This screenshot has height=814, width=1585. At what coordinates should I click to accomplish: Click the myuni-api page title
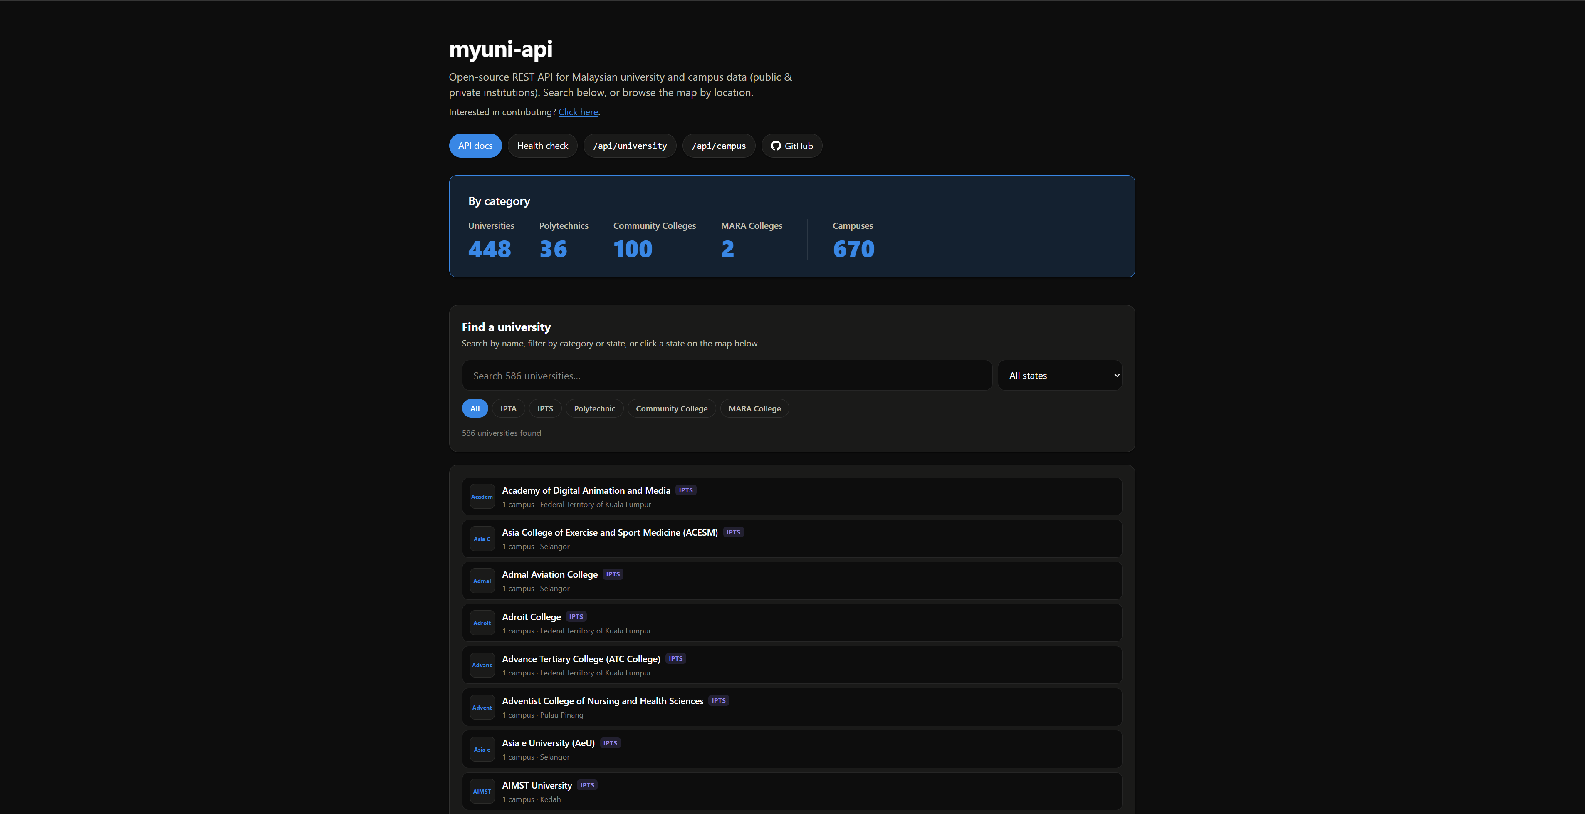[x=500, y=49]
